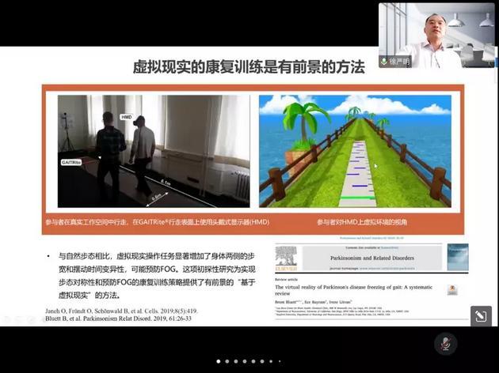The image size is (499, 373).
Task: Click the GAITRite label in the left photo
Action: [72, 162]
